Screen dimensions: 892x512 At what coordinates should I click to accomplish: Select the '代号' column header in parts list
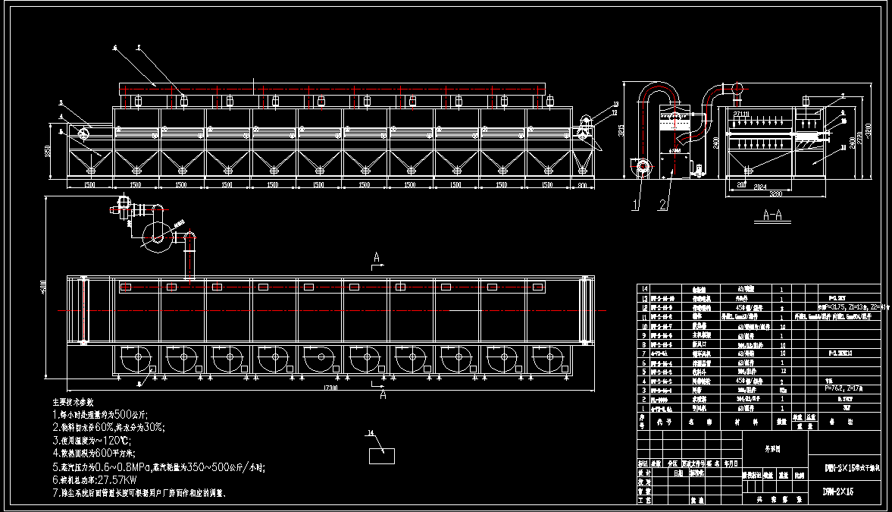pos(664,422)
